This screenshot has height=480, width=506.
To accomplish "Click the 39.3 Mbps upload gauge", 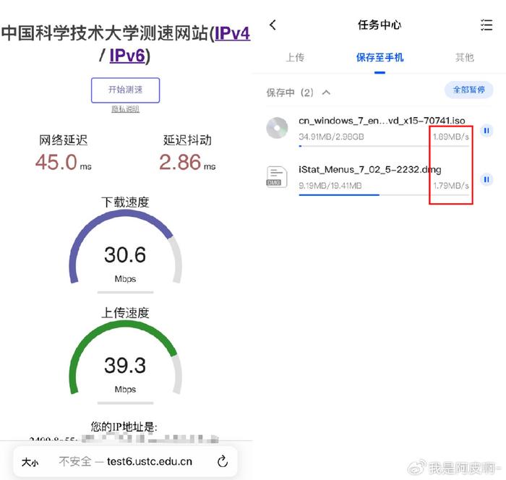I will pyautogui.click(x=125, y=359).
